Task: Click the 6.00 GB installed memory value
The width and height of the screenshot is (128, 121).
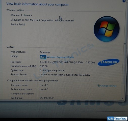Action: [x=44, y=66]
